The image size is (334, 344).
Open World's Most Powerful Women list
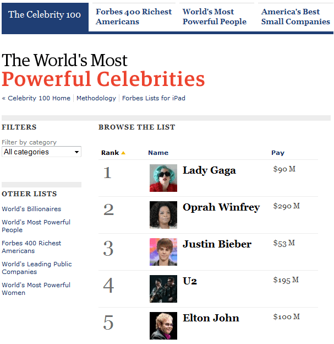36,289
